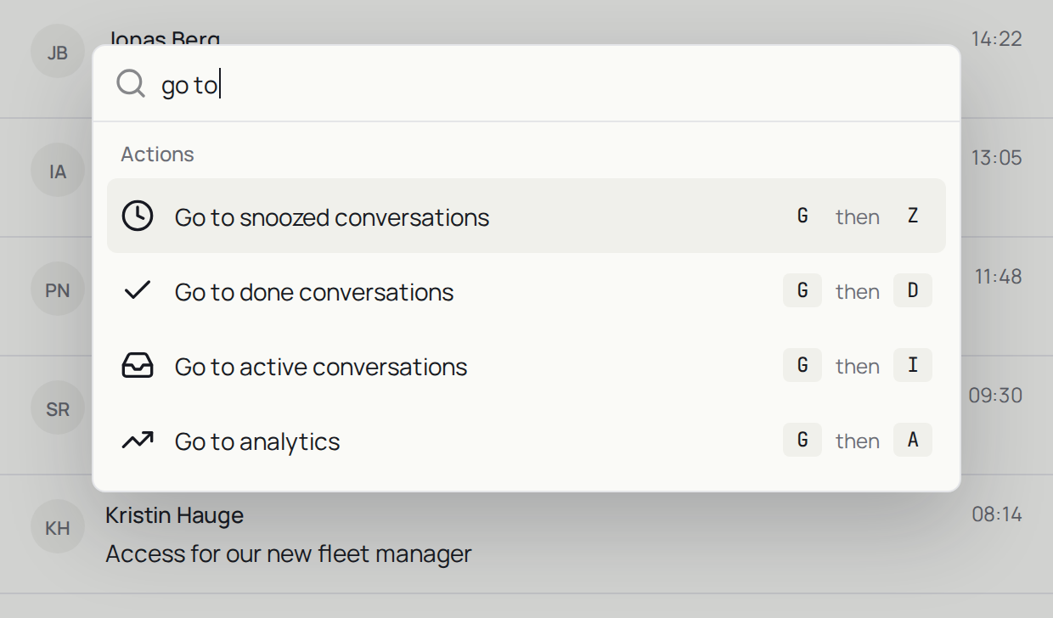
Task: Open Go to analytics action
Action: pyautogui.click(x=526, y=440)
